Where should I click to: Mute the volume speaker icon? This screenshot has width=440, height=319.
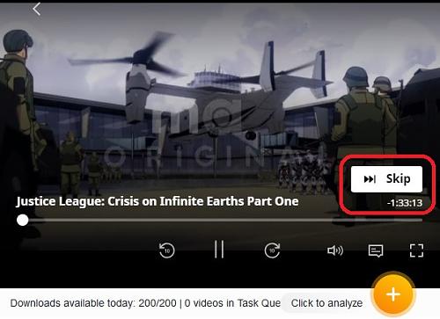[x=335, y=250]
